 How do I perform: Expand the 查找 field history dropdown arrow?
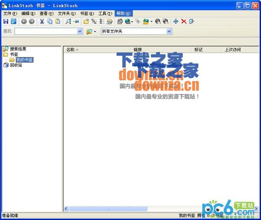point(80,31)
